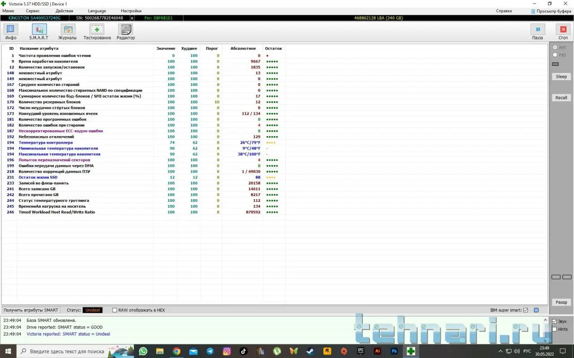This screenshot has width=574, height=358.
Task: Open Telegram from the taskbar
Action: pos(210,351)
